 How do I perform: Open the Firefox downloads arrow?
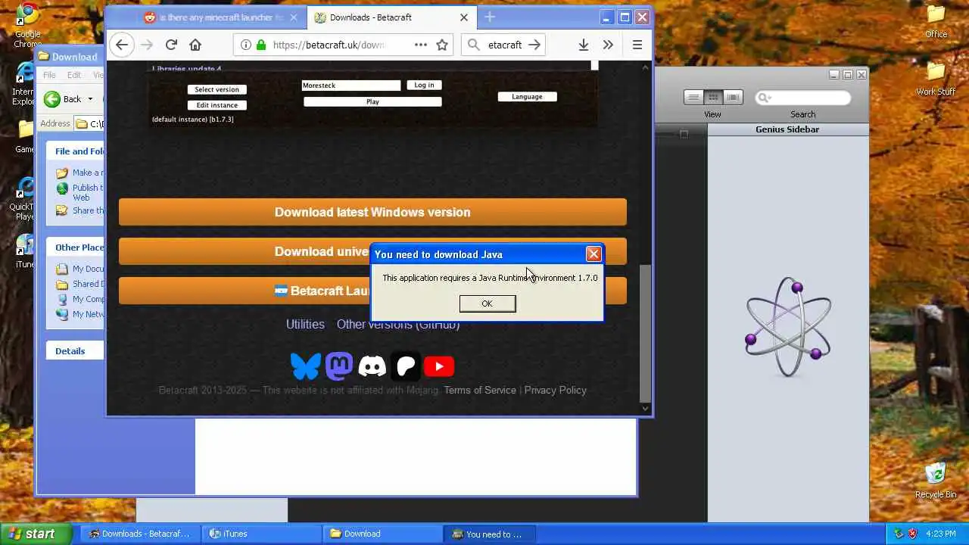pyautogui.click(x=583, y=45)
